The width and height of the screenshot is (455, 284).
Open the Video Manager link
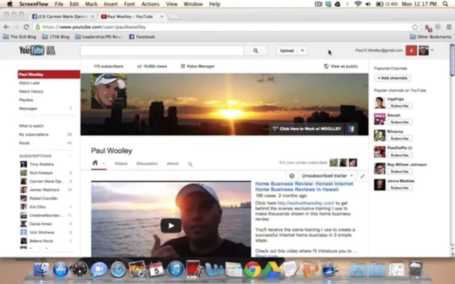point(197,66)
